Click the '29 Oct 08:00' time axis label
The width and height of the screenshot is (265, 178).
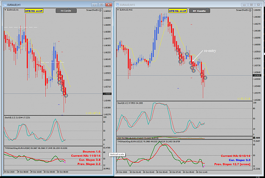[22, 172]
